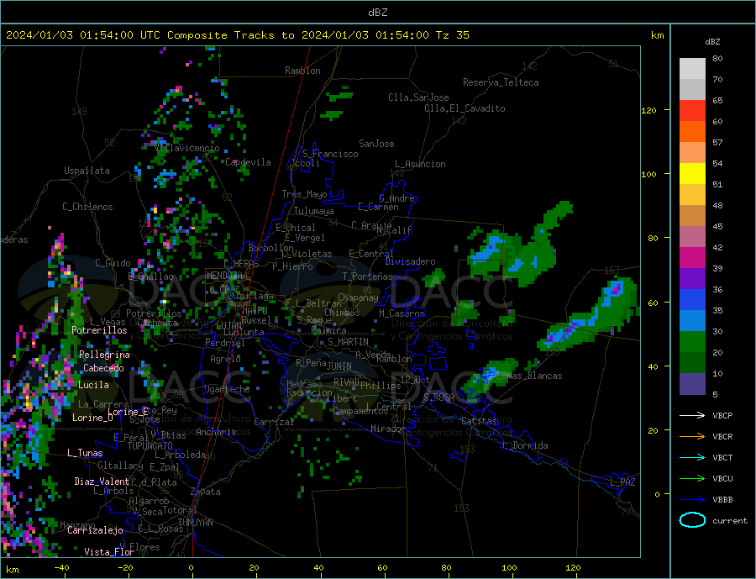
Task: Click the 'Clla.El_Cavadito' map label
Action: point(465,108)
